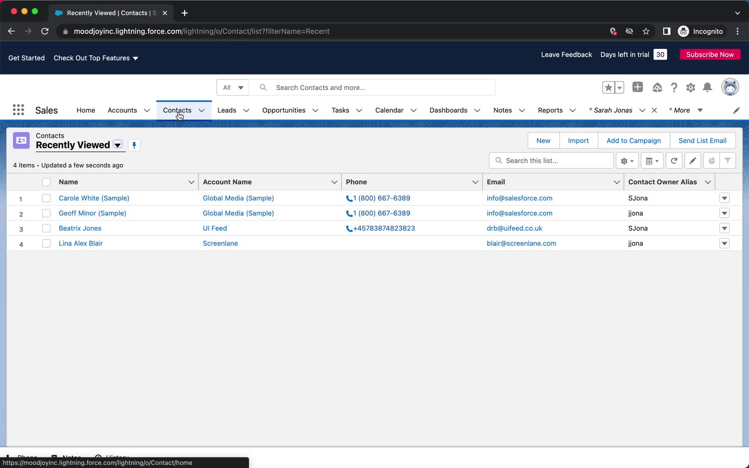Screen dimensions: 749x468
Task: Open the Reports tab
Action: 550,110
